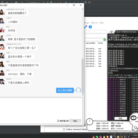Click the Git update project arrow

[x=70, y=2]
